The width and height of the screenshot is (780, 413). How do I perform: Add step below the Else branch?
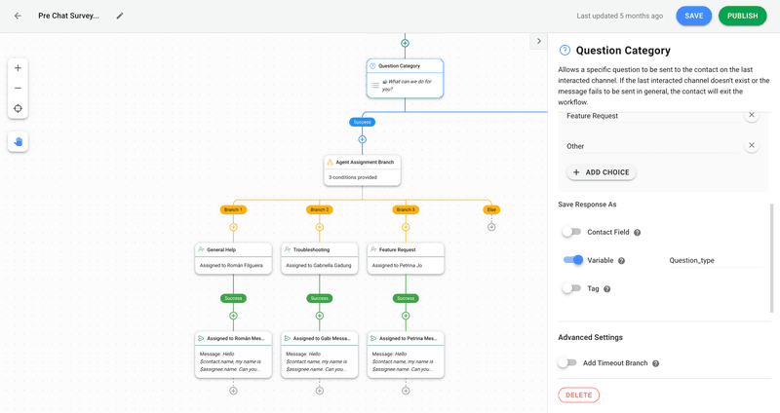(491, 227)
